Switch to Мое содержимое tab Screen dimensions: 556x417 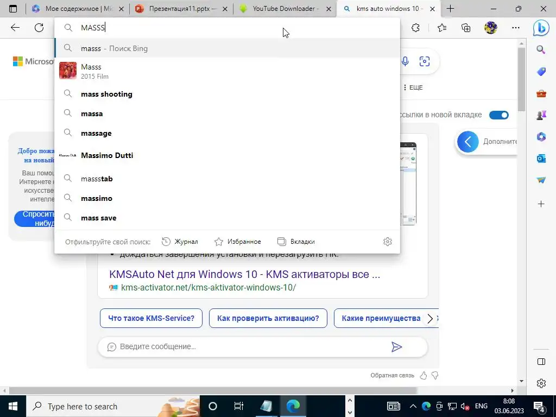tap(78, 9)
